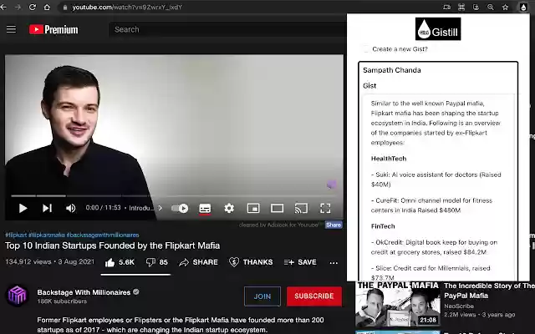Viewport: 535px width, 334px height.
Task: Open the browser zoom magnifier icon
Action: pos(491,8)
